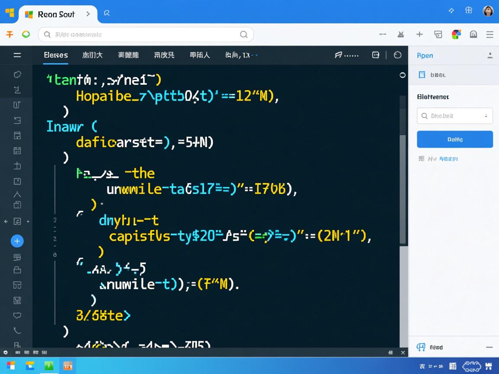This screenshot has height=374, width=499.
Task: Open the hamburger menu in top-right toolbar
Action: pos(490,35)
